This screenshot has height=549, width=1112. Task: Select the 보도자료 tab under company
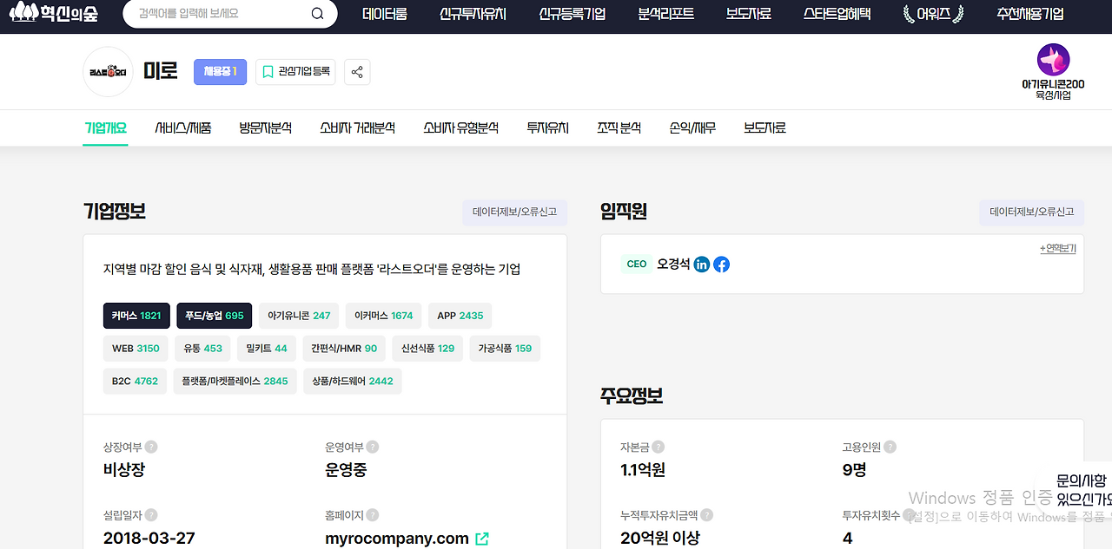[x=764, y=127]
